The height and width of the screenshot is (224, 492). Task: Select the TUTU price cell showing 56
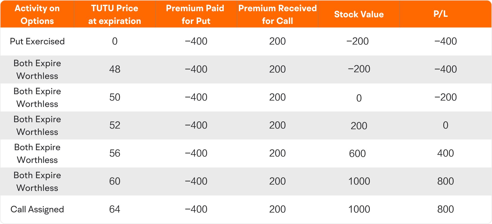click(115, 153)
